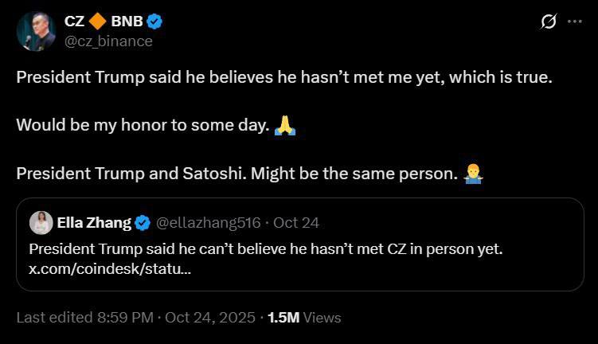Click CZ's blue verified checkmark badge

click(158, 21)
